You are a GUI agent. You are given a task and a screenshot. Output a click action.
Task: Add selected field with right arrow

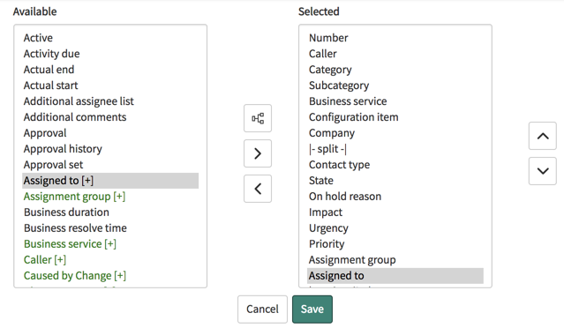point(258,153)
